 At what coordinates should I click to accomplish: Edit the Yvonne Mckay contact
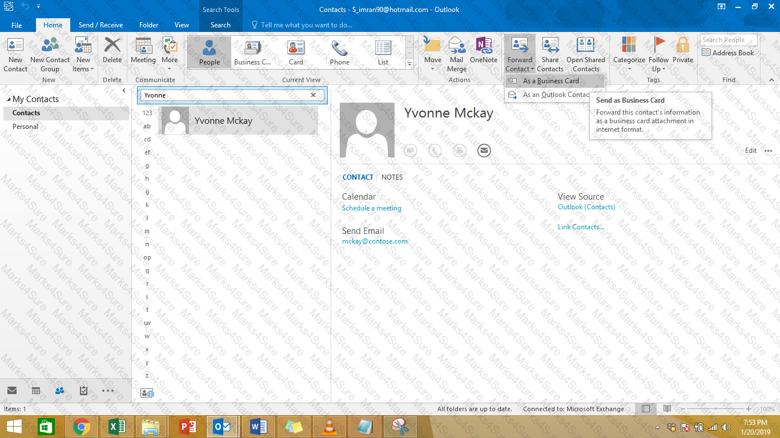[x=751, y=151]
